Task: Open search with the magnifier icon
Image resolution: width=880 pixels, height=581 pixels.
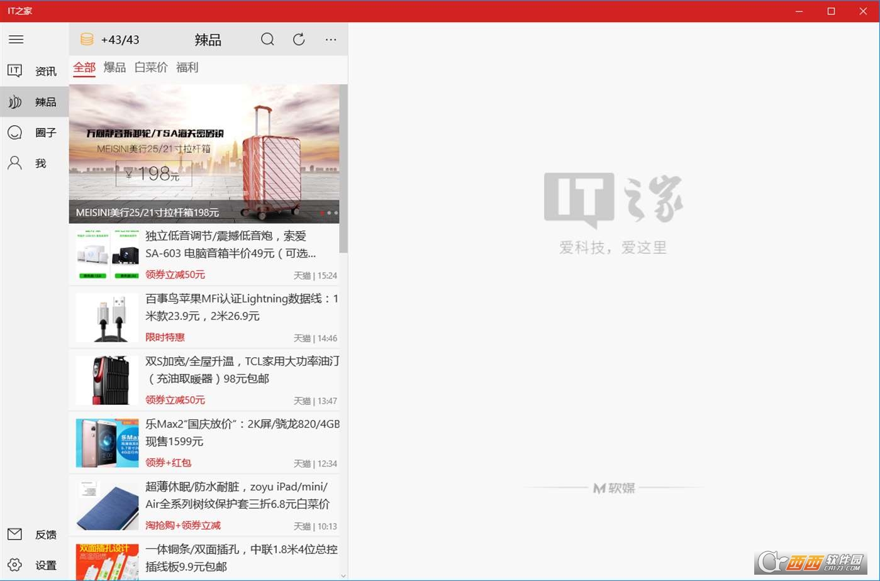Action: click(267, 40)
